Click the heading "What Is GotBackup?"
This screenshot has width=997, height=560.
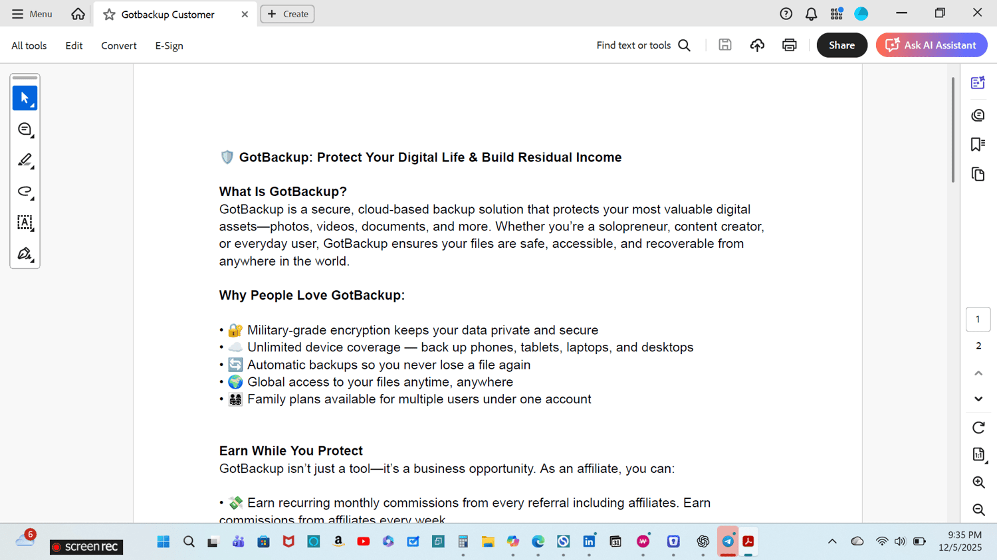[283, 192]
